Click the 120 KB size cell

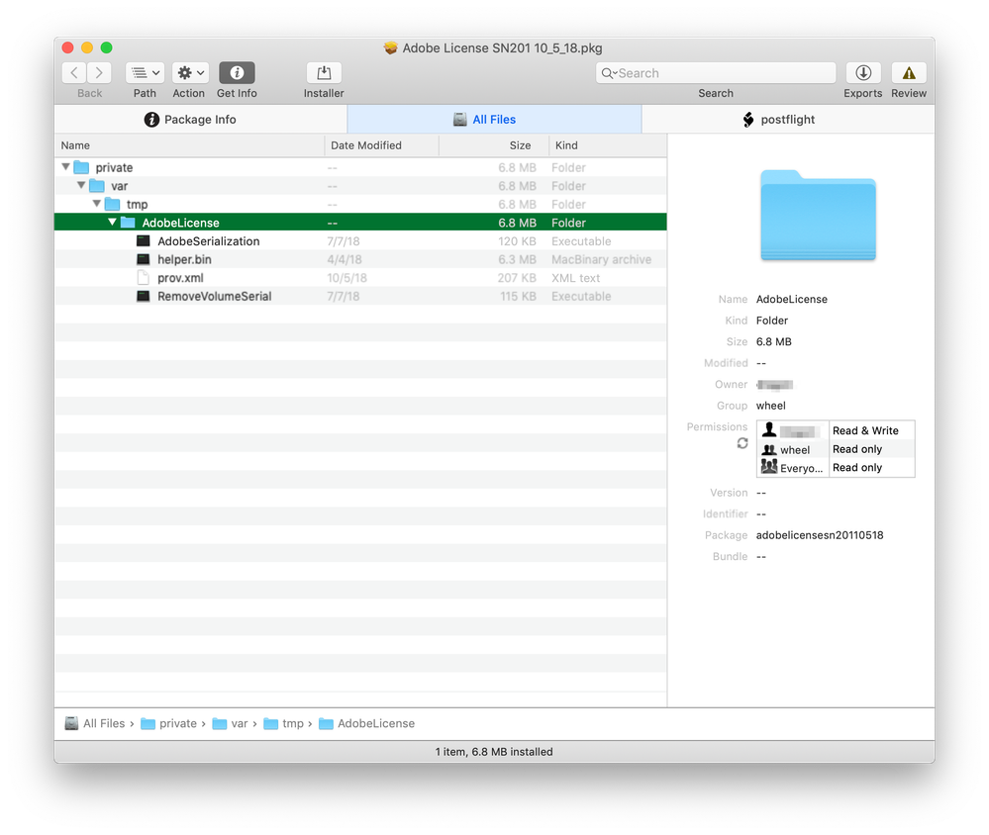coord(517,240)
